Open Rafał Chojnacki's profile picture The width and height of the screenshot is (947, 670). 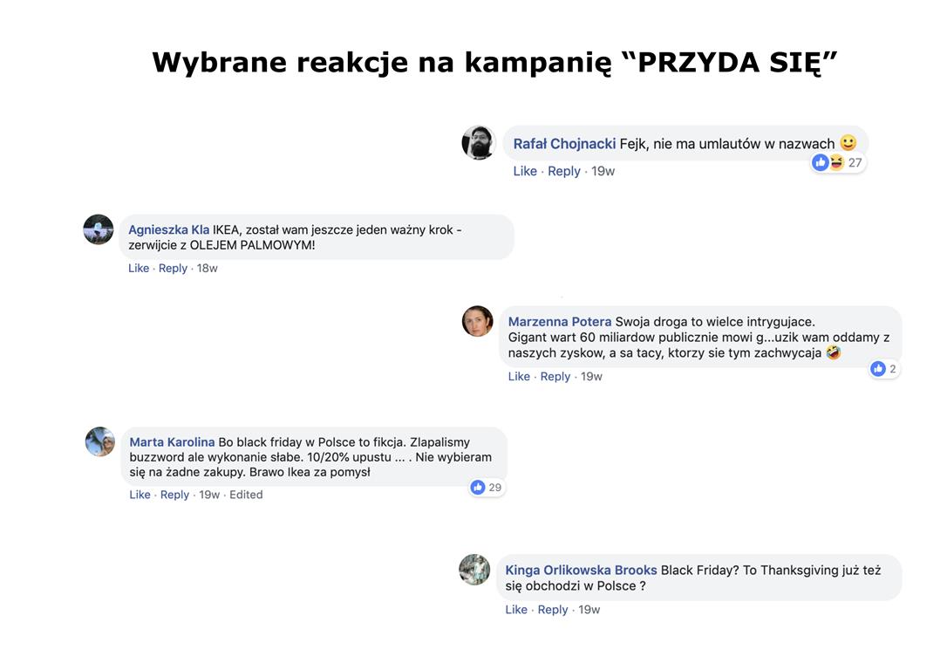[x=479, y=143]
